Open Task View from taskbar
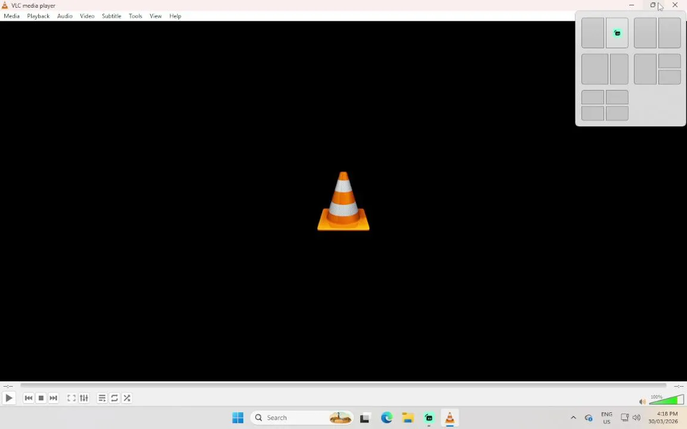 coord(364,418)
